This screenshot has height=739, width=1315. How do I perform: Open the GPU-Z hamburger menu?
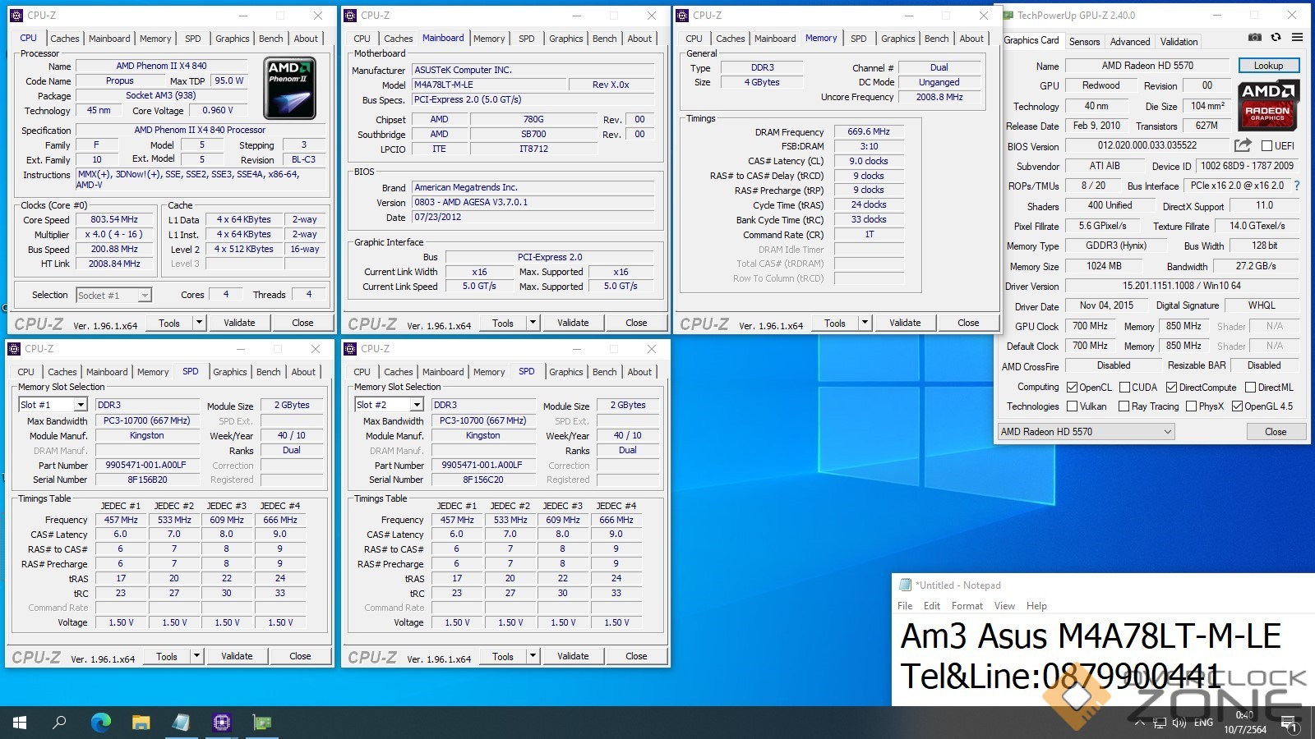(1297, 38)
